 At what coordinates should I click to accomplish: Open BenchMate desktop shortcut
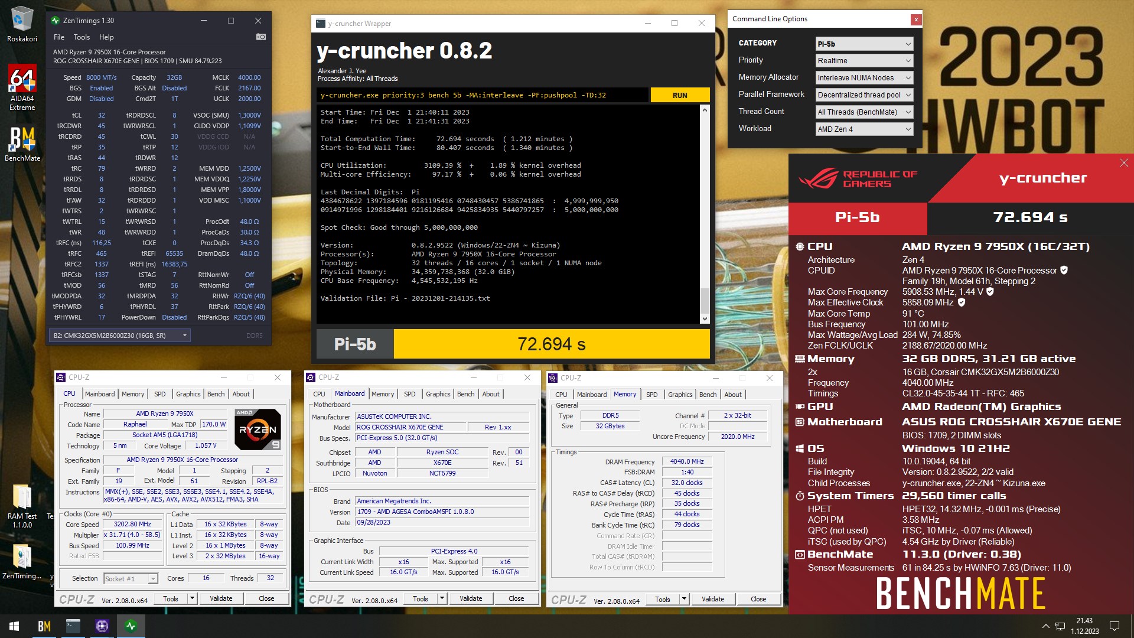(x=22, y=144)
